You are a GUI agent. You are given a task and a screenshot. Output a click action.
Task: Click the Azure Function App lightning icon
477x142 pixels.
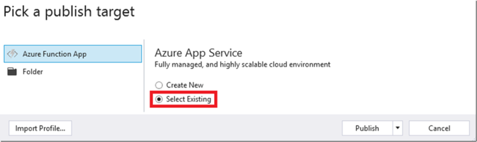click(12, 54)
